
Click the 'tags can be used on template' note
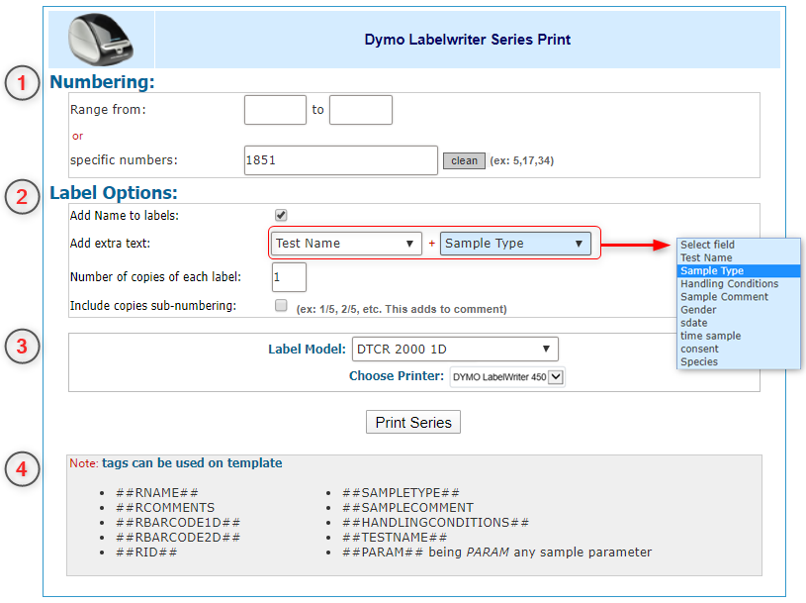coord(192,463)
